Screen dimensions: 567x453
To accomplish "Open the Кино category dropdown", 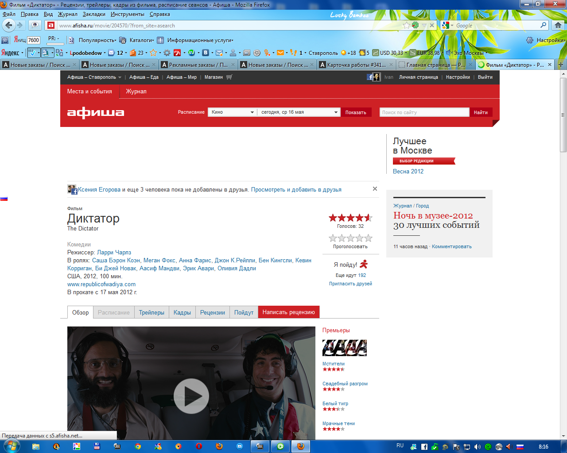I will [232, 112].
